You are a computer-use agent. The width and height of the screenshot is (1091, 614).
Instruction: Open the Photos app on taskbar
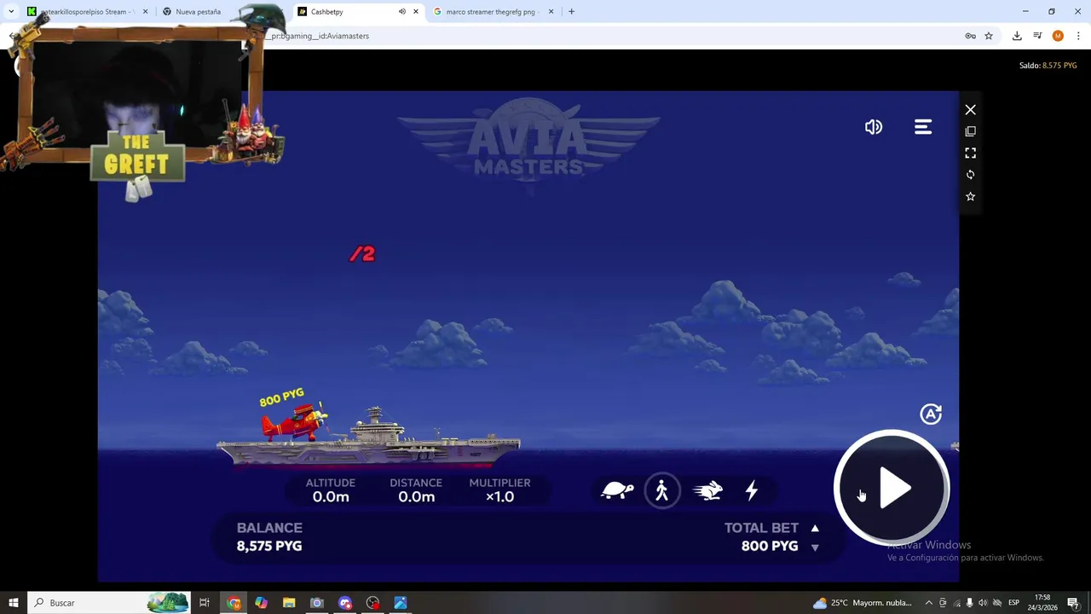pos(401,603)
